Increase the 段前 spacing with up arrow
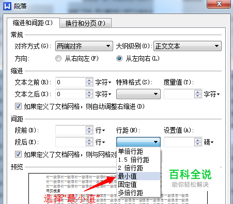 89,128
